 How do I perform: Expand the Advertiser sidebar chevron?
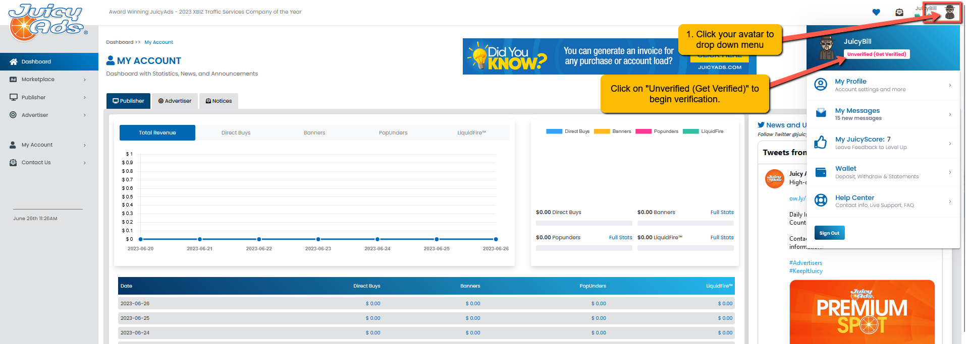tap(85, 115)
